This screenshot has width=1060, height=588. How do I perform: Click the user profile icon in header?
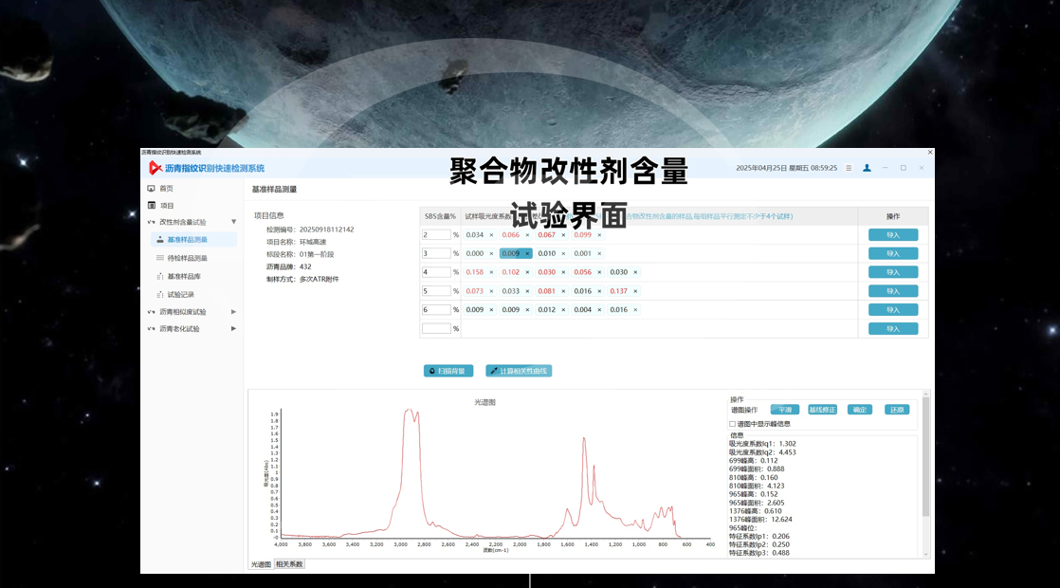click(x=867, y=168)
